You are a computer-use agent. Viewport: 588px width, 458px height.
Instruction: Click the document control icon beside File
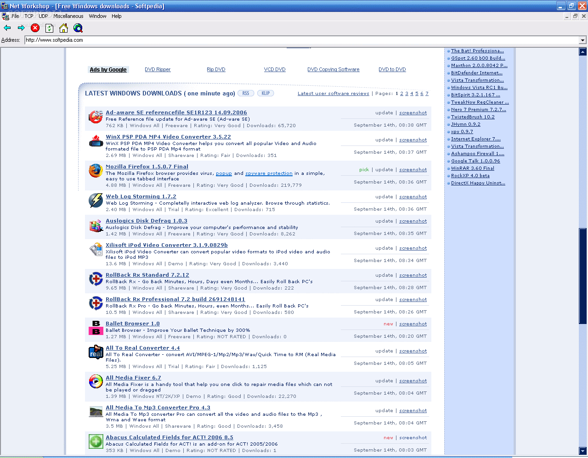5,16
